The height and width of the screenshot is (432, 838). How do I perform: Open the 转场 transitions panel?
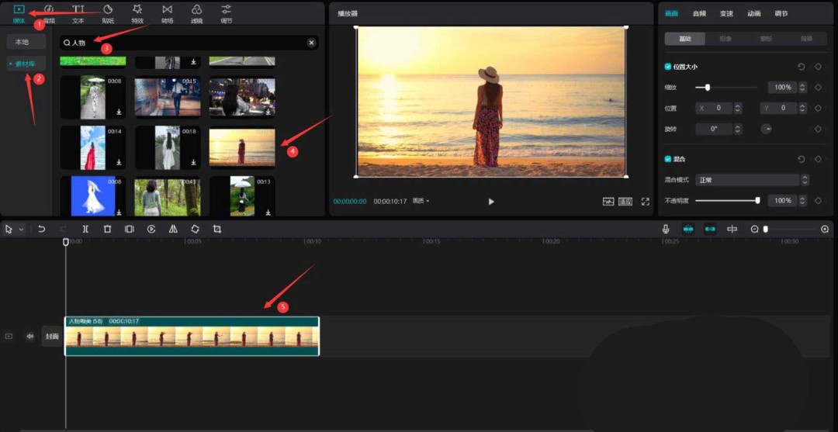pos(167,13)
